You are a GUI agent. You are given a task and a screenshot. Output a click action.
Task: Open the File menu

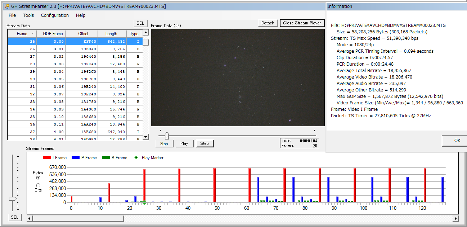tap(12, 15)
